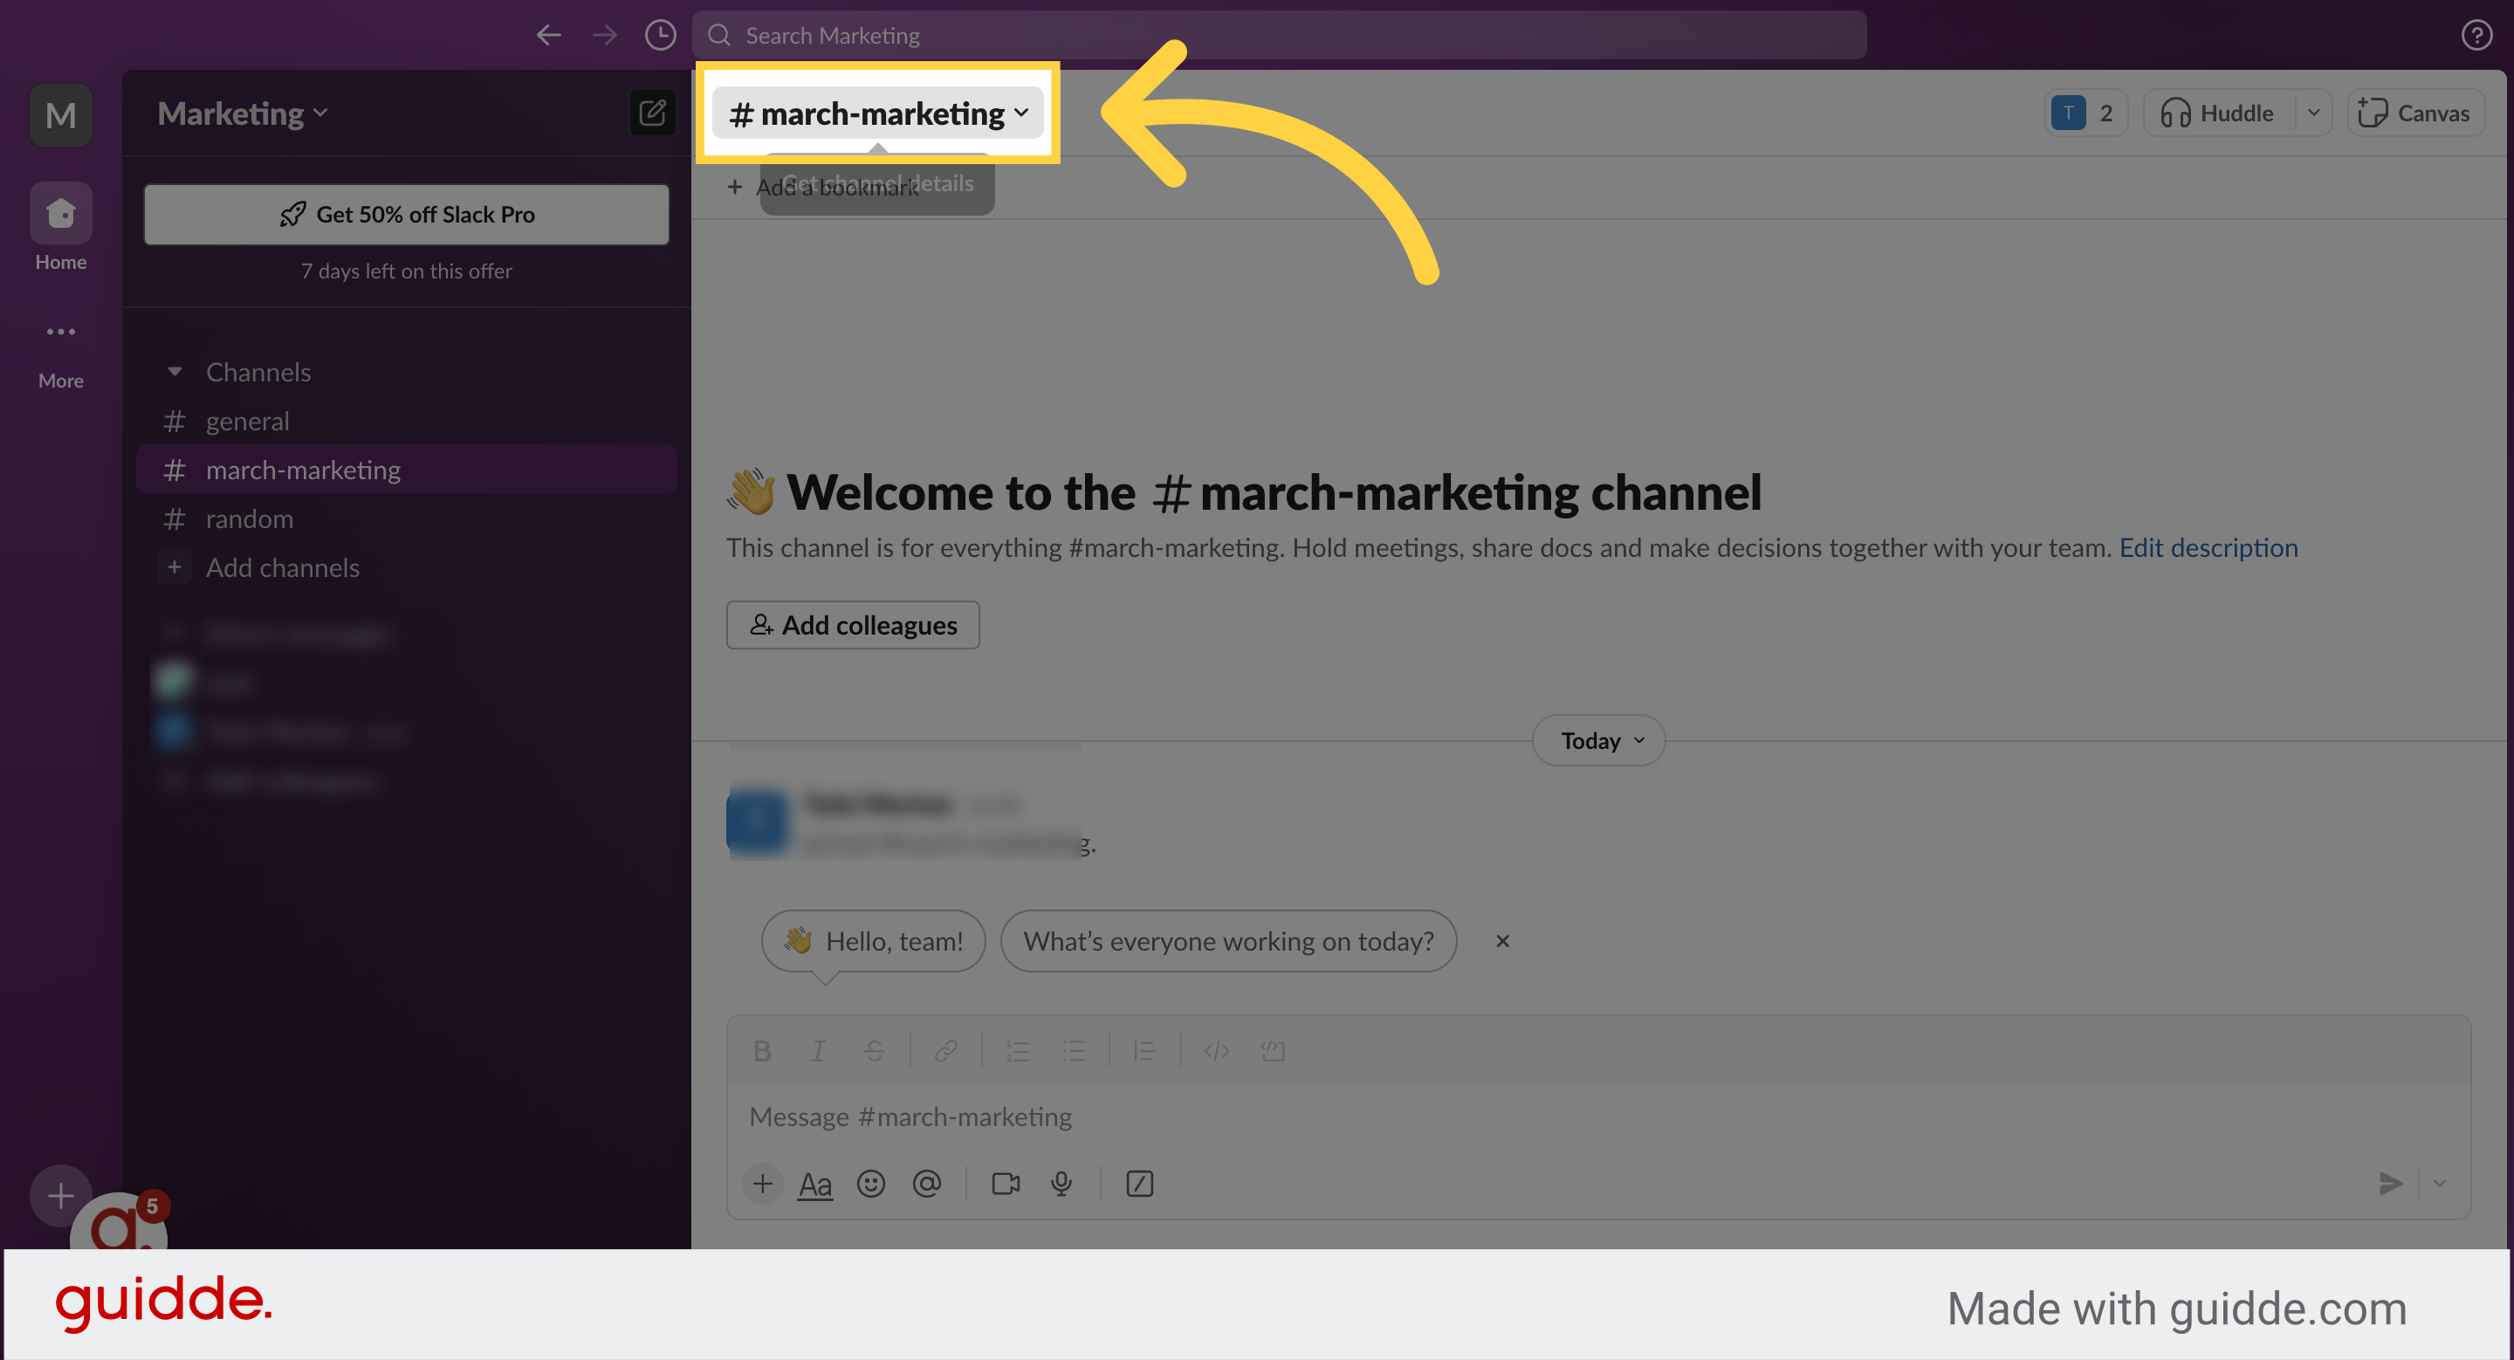Toggle strikethrough formatting in the composer
This screenshot has width=2514, height=1360.
(x=874, y=1051)
